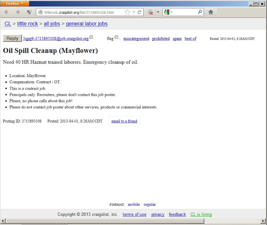
Task: Switch to the regular format
Action: [150, 205]
